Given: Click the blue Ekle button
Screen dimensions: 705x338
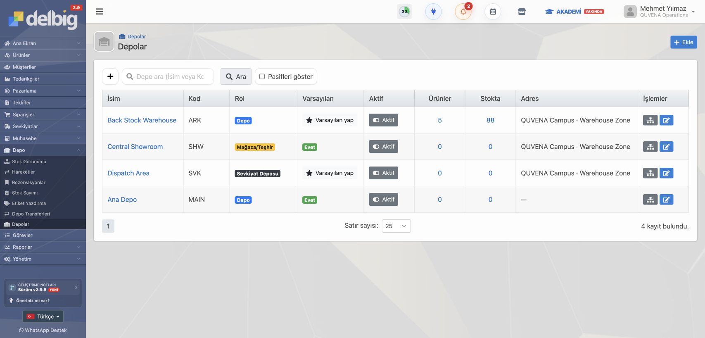Looking at the screenshot, I should [x=684, y=42].
